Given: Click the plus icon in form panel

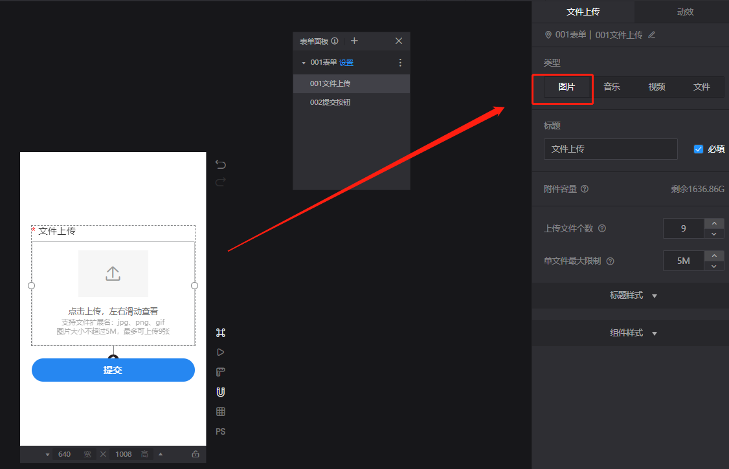Looking at the screenshot, I should (x=354, y=41).
